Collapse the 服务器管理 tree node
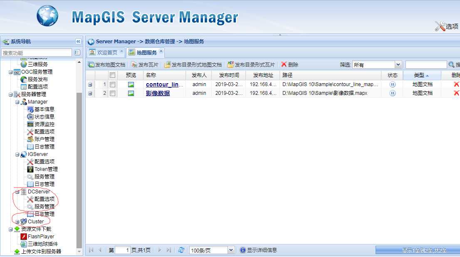Screen dimensions: 460x257 point(10,94)
